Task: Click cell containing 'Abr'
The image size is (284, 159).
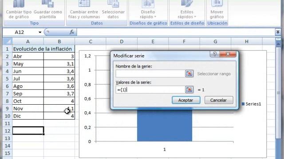Action: 28,57
